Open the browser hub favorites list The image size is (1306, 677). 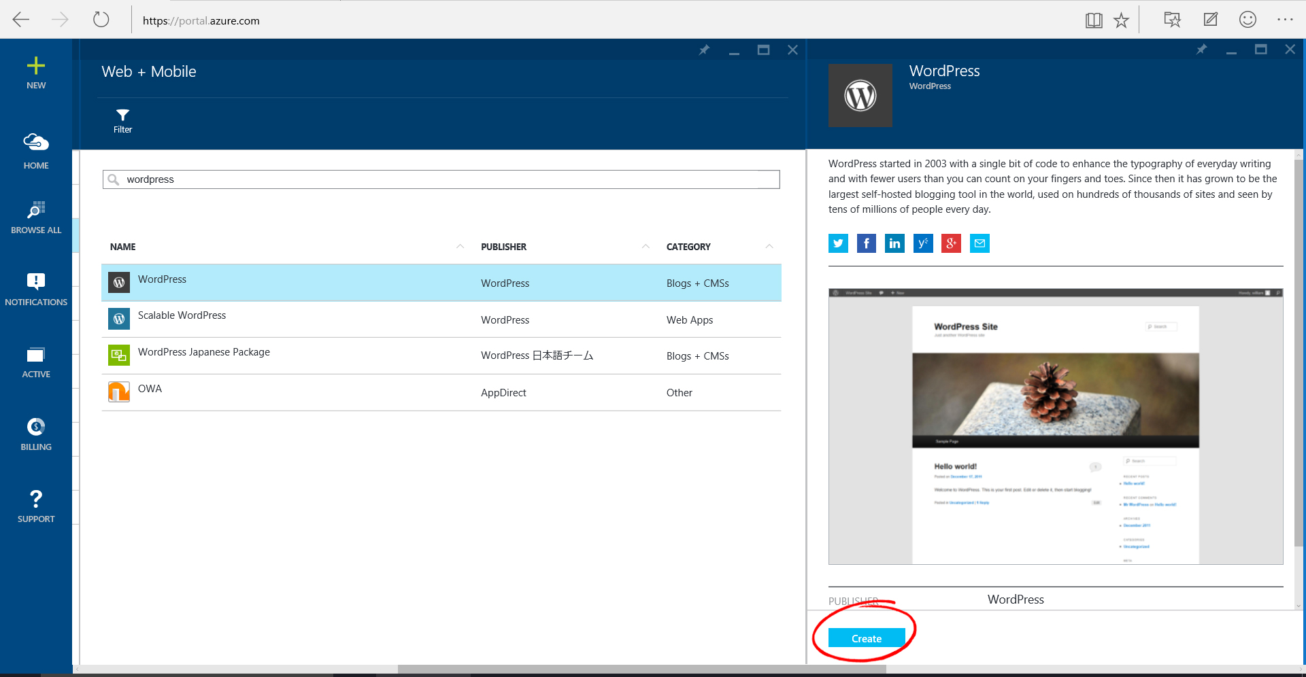click(x=1173, y=20)
